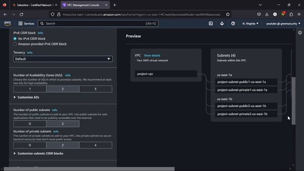
Task: Open the N. Virginia region selector
Action: 250,23
